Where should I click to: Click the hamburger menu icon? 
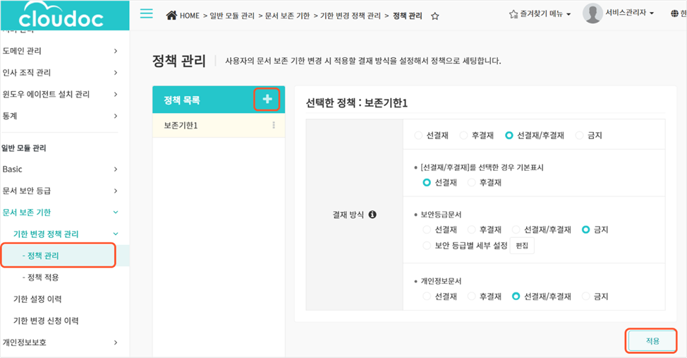pos(147,13)
